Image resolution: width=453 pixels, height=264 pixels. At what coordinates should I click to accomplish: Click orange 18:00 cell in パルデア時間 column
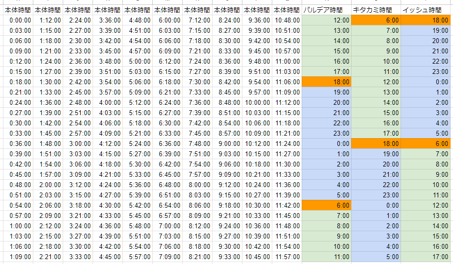[x=327, y=82]
